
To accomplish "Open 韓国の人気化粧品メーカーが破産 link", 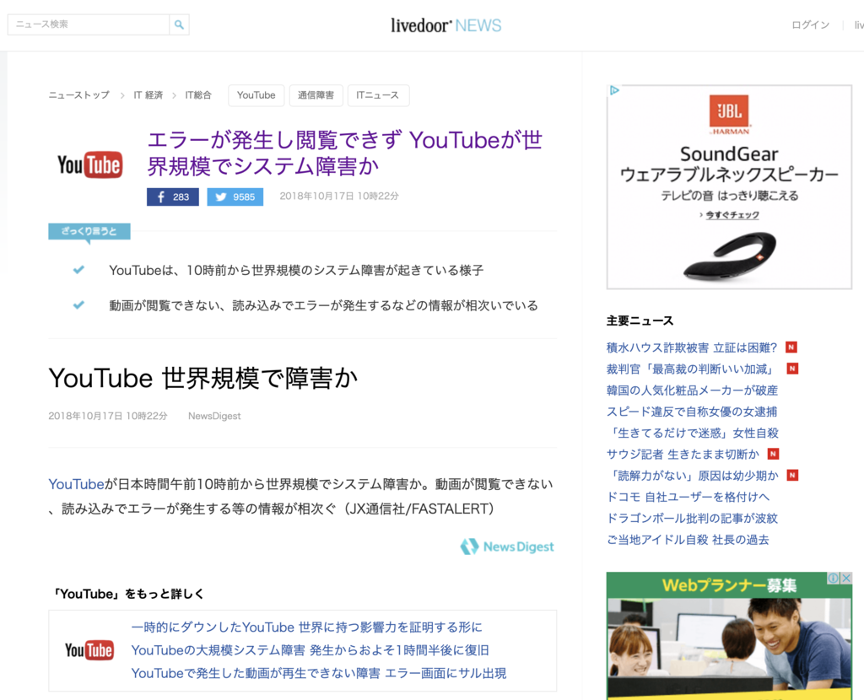I will 692,390.
